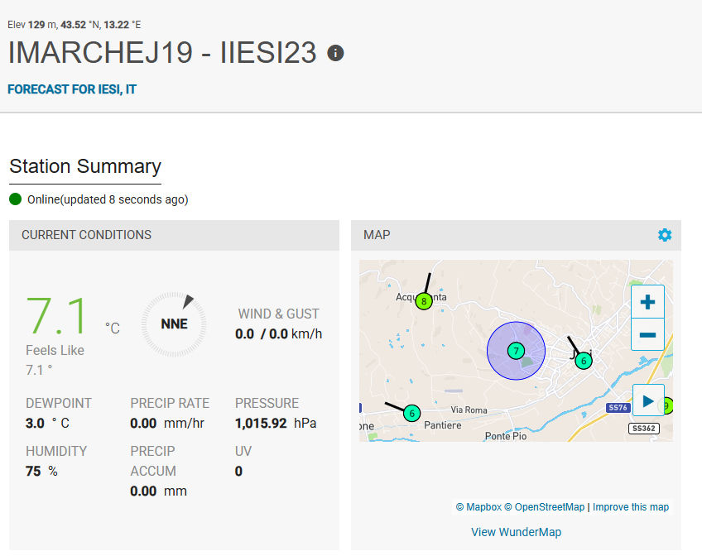Click the Station Summary heading
Viewport: 702px width, 556px height.
85,166
